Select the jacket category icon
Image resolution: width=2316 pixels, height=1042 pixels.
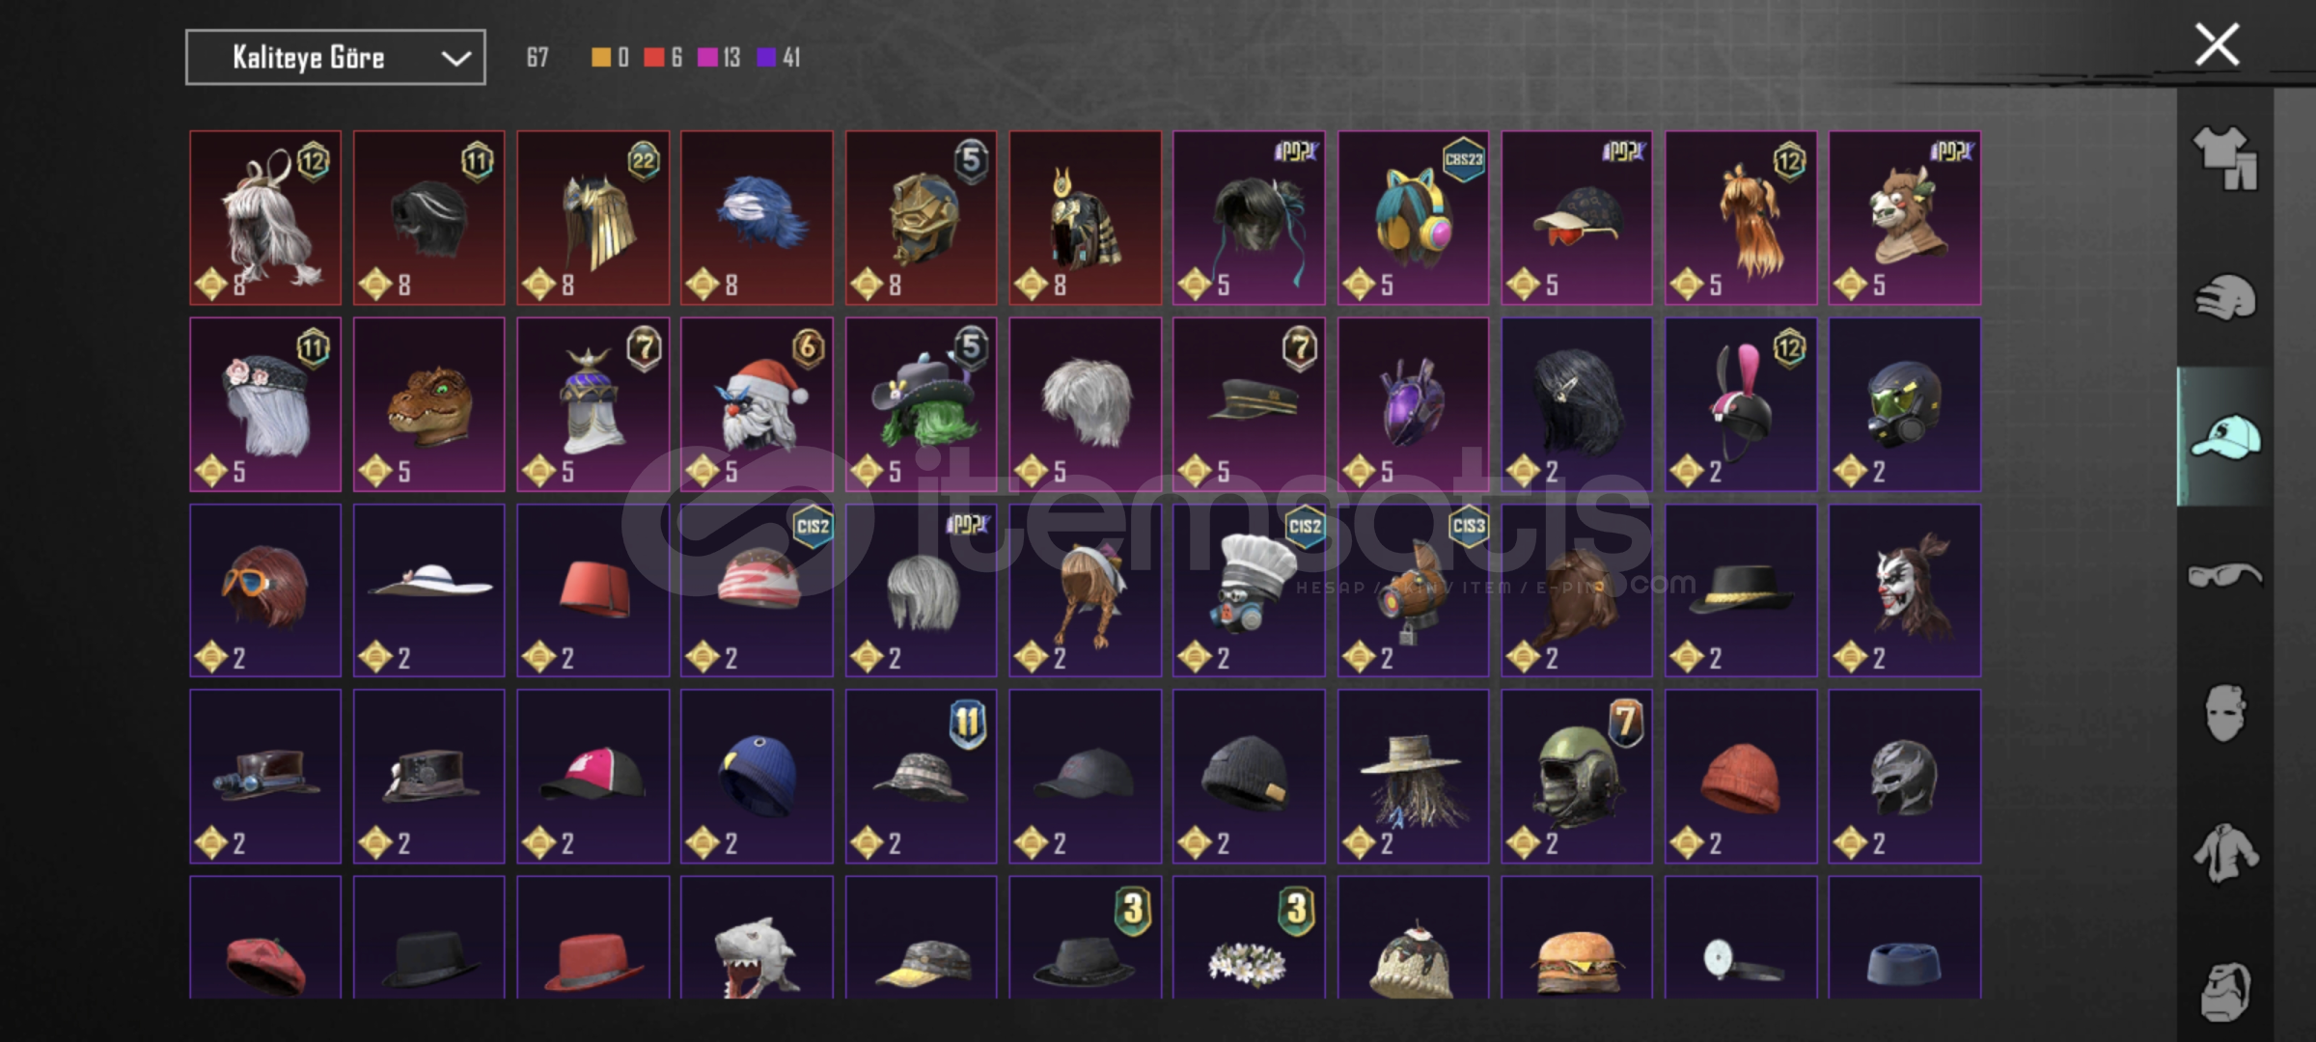coord(2225,853)
